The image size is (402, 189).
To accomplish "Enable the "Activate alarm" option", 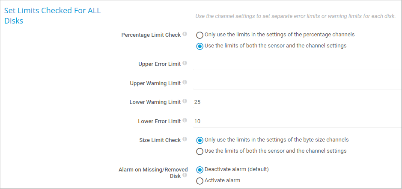I will coord(200,181).
